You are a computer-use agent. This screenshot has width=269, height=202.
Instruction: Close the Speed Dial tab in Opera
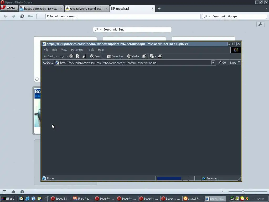[152, 9]
